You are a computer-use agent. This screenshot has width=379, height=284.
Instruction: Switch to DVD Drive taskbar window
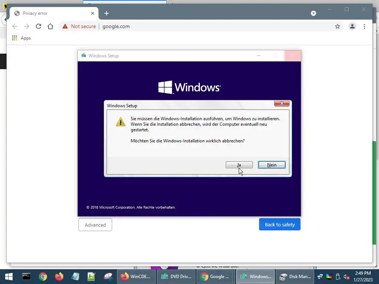point(176,277)
